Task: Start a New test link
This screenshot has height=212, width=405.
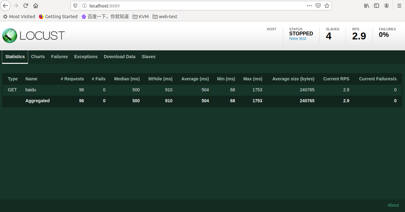Action: coord(298,38)
